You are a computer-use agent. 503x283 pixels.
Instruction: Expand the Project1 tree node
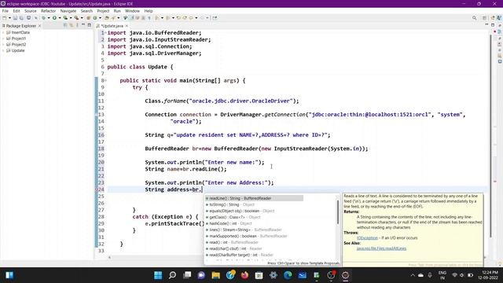click(3, 39)
